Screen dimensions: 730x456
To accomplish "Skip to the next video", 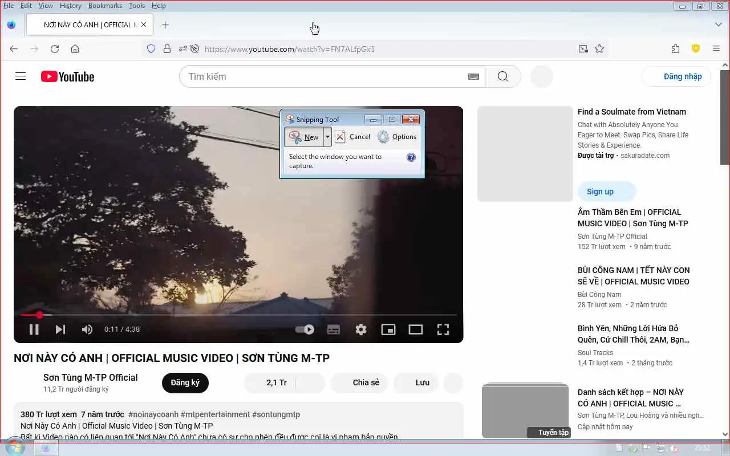I will pyautogui.click(x=60, y=329).
